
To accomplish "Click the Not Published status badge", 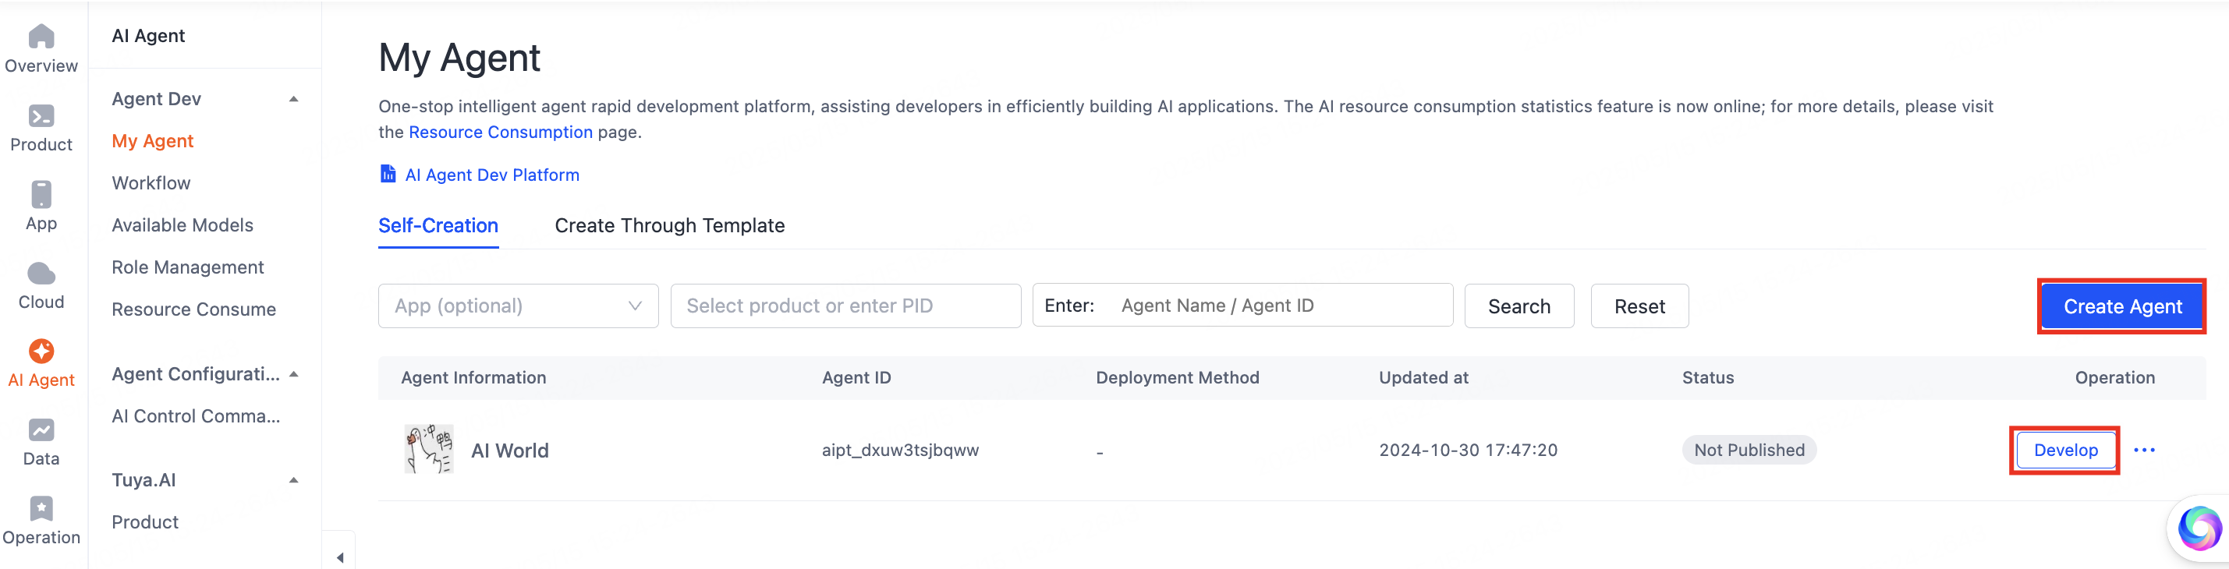I will point(1749,450).
